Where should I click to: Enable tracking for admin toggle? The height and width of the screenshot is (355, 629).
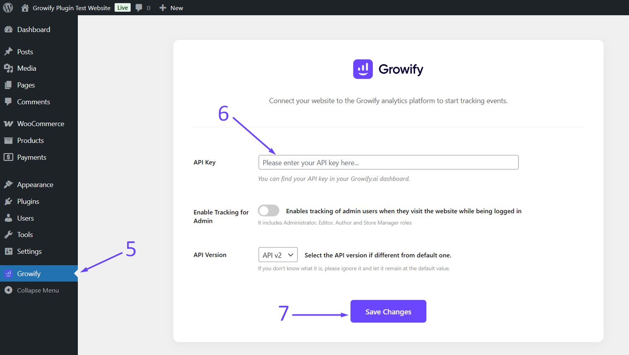click(269, 211)
